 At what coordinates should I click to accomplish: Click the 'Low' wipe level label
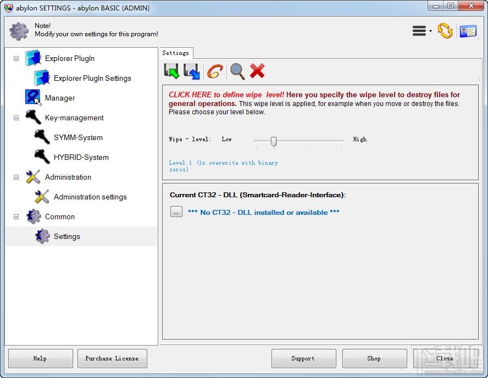pos(226,139)
